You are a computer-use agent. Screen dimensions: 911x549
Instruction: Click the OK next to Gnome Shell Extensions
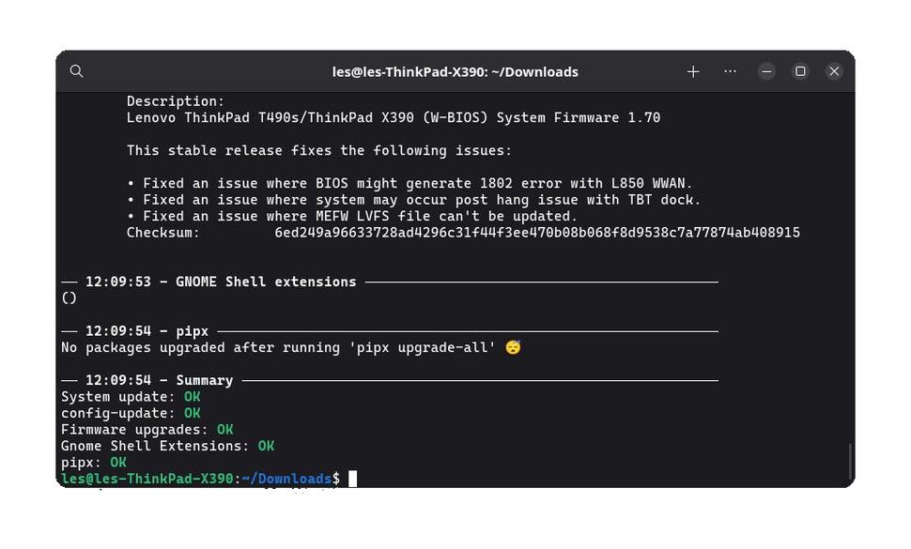[266, 446]
